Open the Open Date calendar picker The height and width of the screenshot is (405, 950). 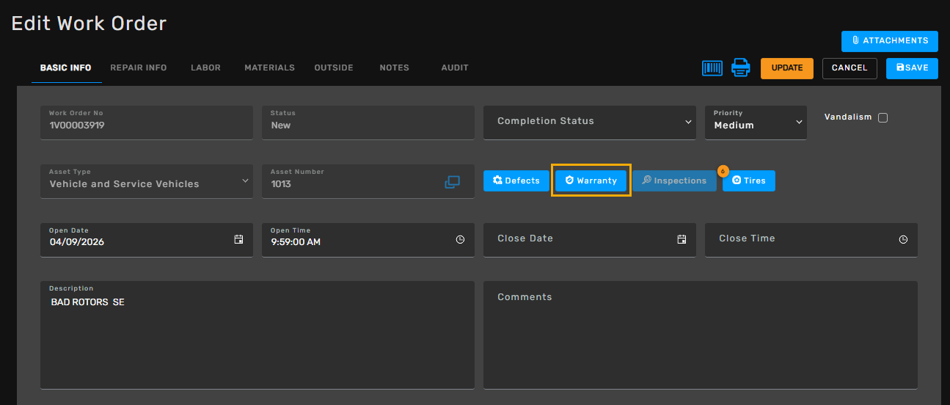pyautogui.click(x=238, y=239)
